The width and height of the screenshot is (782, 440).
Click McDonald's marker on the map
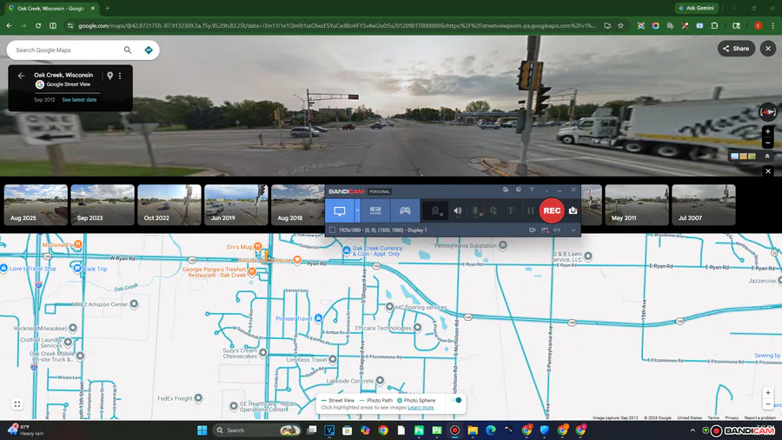[x=78, y=245]
